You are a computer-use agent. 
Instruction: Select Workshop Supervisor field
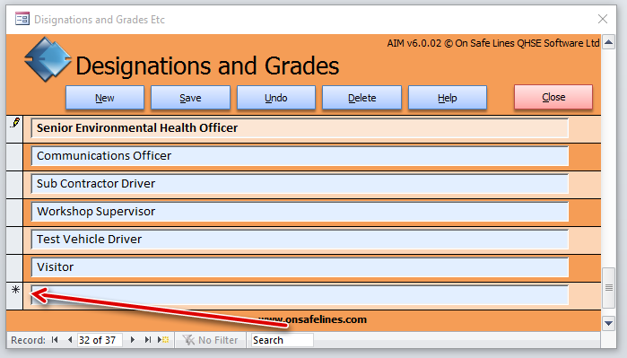pyautogui.click(x=300, y=212)
